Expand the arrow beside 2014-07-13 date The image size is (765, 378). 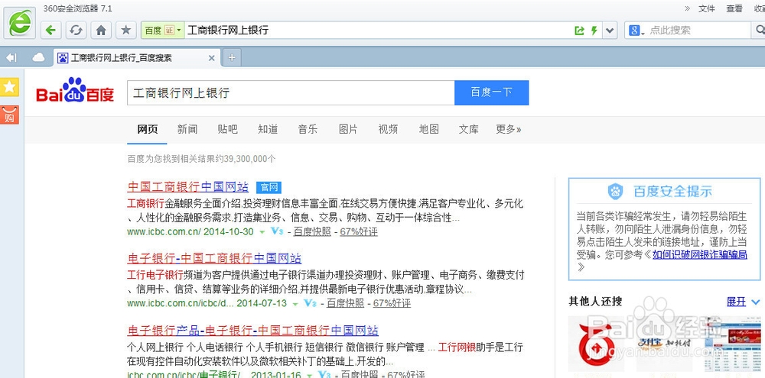[295, 303]
